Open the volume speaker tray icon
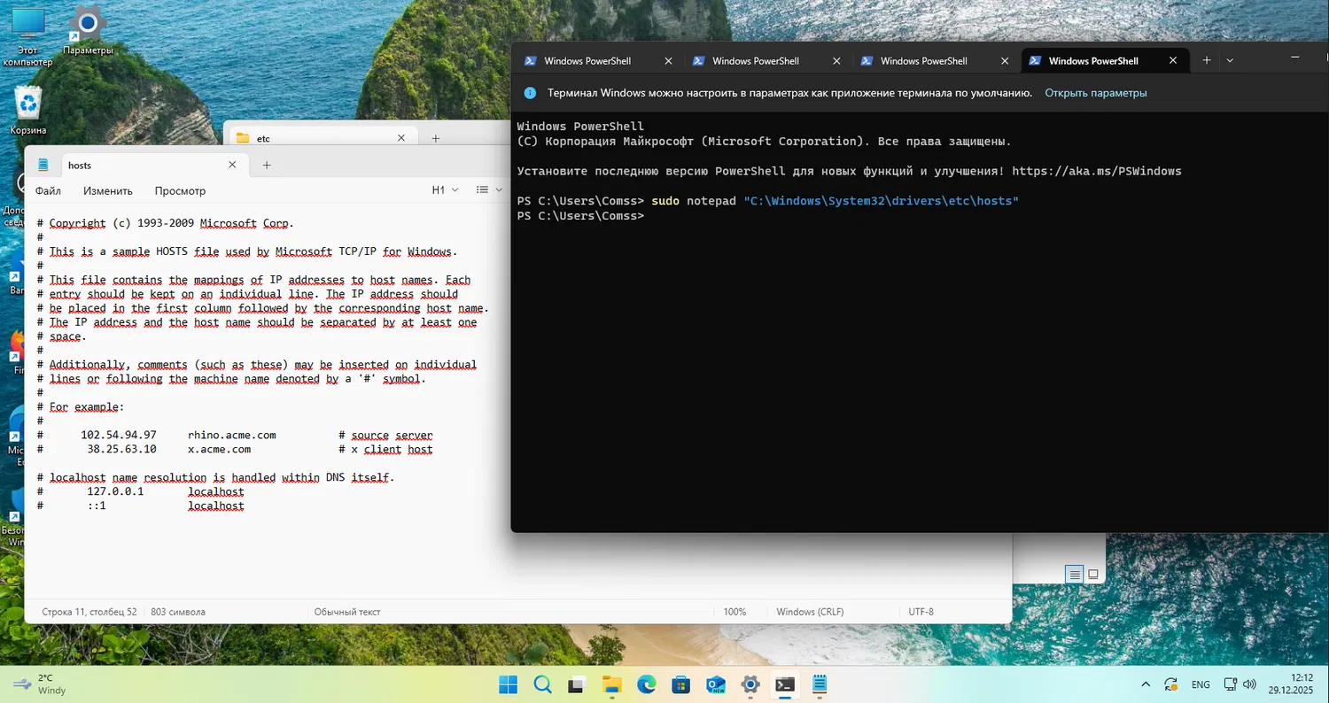This screenshot has height=703, width=1329. coord(1249,684)
